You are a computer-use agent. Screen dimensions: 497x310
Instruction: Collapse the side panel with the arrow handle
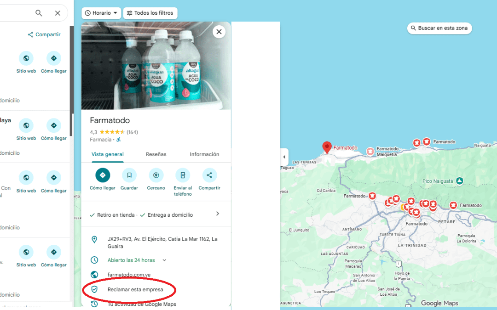tap(284, 157)
